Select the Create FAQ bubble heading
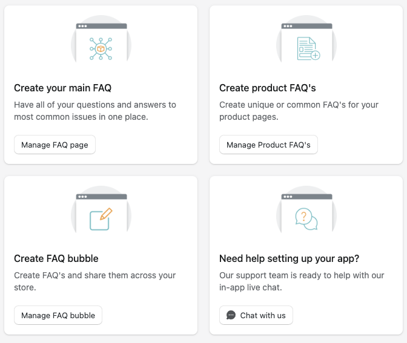This screenshot has height=343, width=407. tap(56, 258)
